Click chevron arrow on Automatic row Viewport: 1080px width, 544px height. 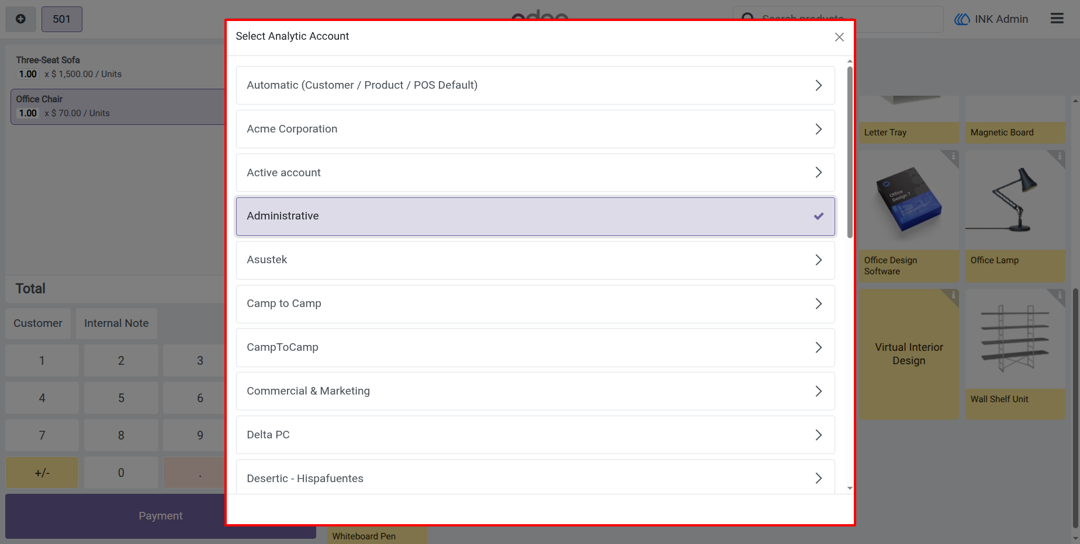[819, 85]
